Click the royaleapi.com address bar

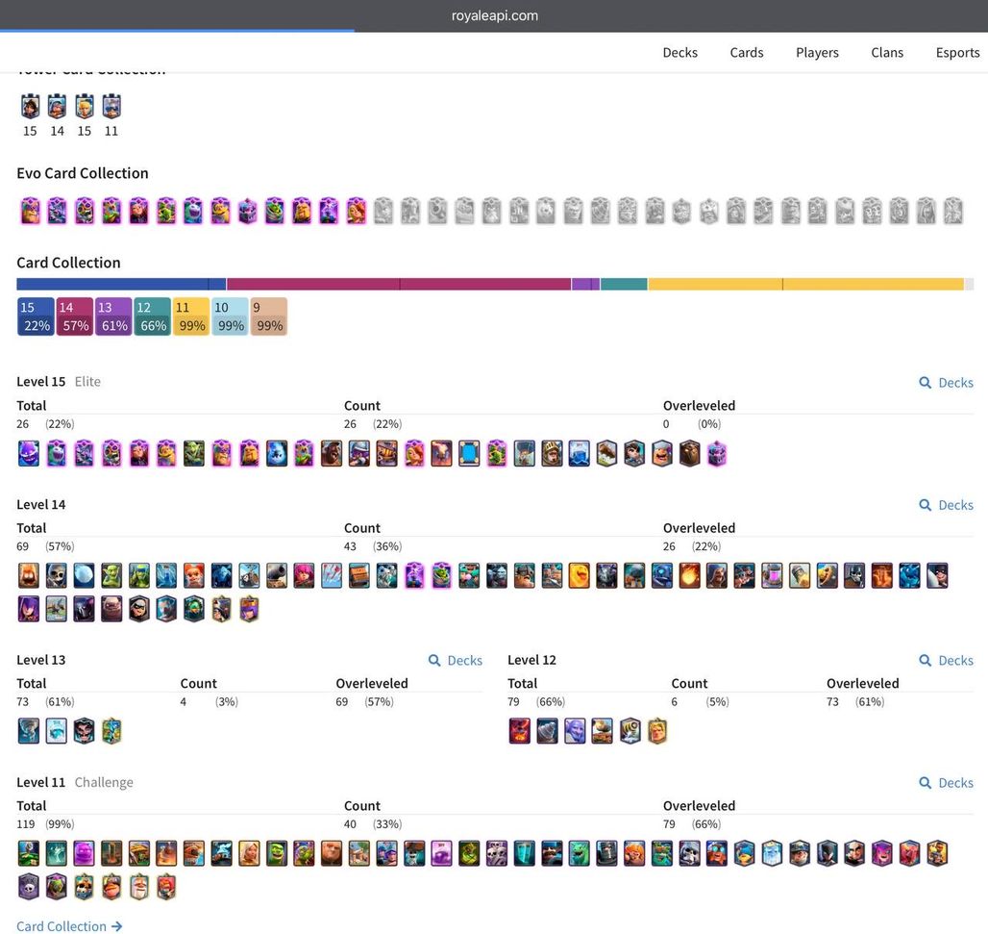click(495, 15)
